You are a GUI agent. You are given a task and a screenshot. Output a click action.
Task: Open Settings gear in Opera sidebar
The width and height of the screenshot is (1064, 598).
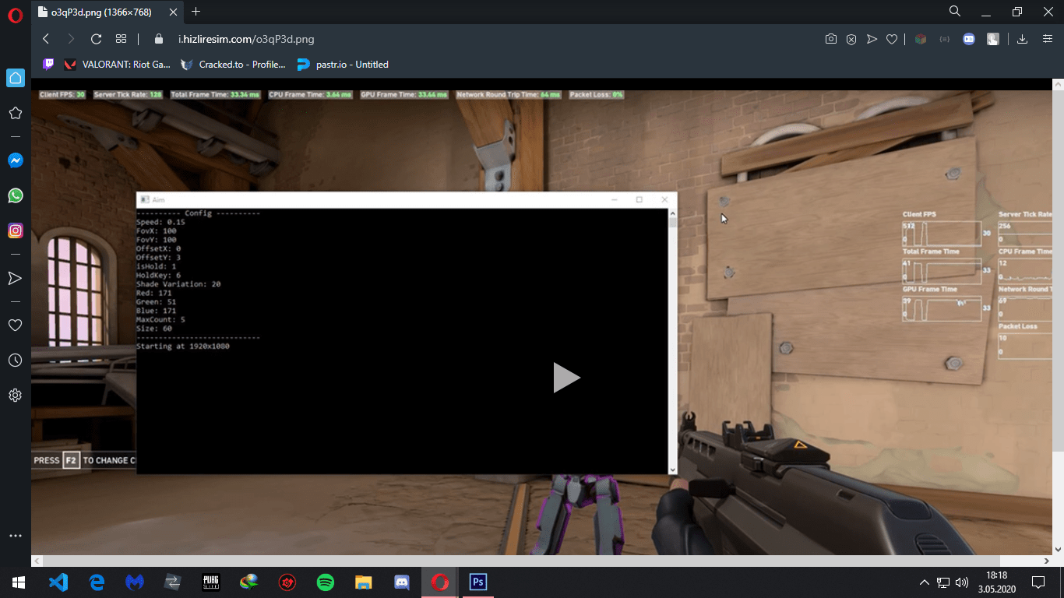(15, 396)
